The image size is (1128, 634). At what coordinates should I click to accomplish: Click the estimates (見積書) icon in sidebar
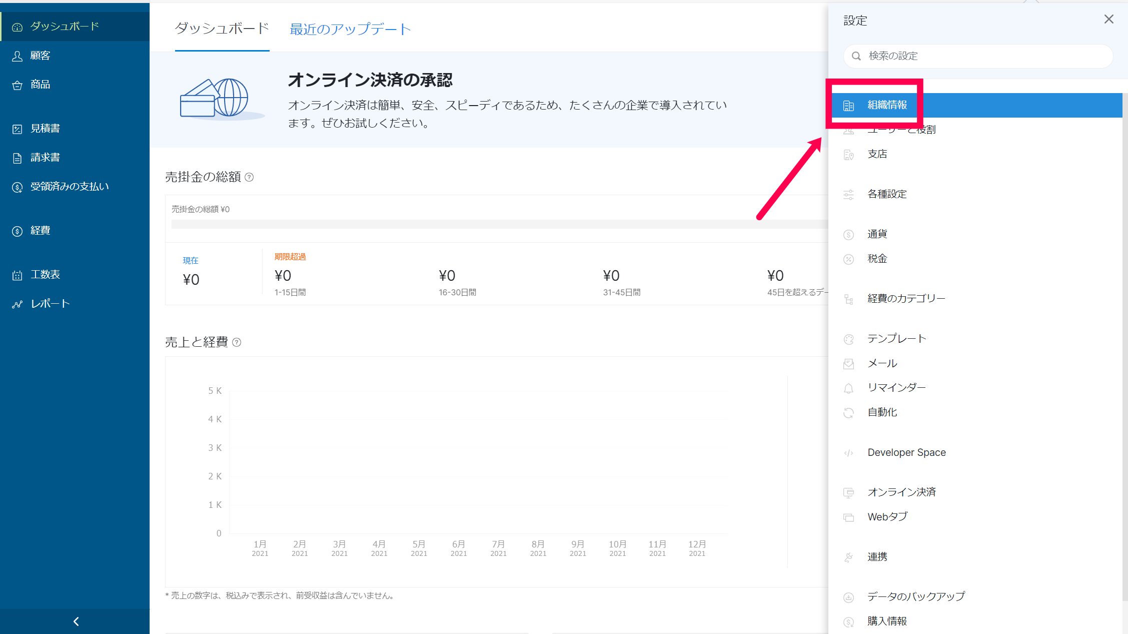(18, 129)
